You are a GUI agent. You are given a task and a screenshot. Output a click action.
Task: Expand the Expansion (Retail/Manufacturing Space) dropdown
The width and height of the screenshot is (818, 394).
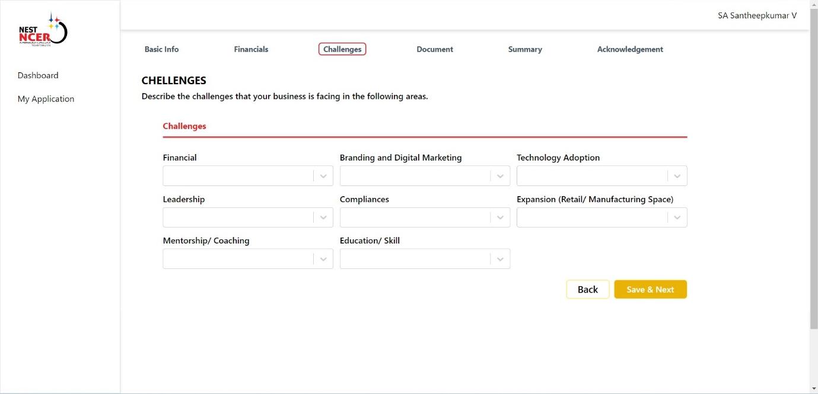(x=601, y=217)
